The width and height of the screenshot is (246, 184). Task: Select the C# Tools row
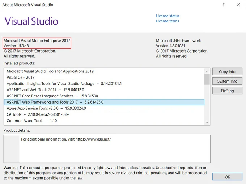104,114
